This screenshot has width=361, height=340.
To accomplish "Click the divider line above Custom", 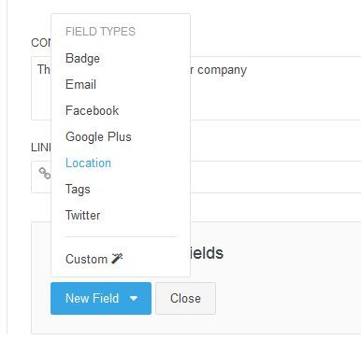I will click(x=121, y=237).
